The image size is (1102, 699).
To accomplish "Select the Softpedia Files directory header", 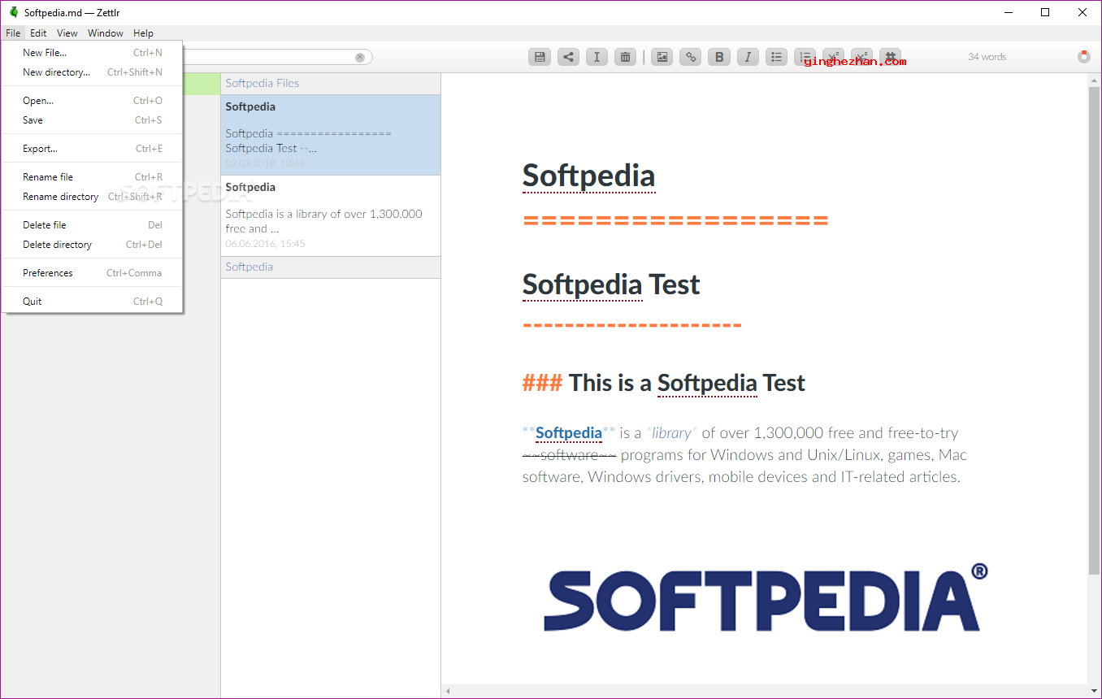I will coord(331,83).
